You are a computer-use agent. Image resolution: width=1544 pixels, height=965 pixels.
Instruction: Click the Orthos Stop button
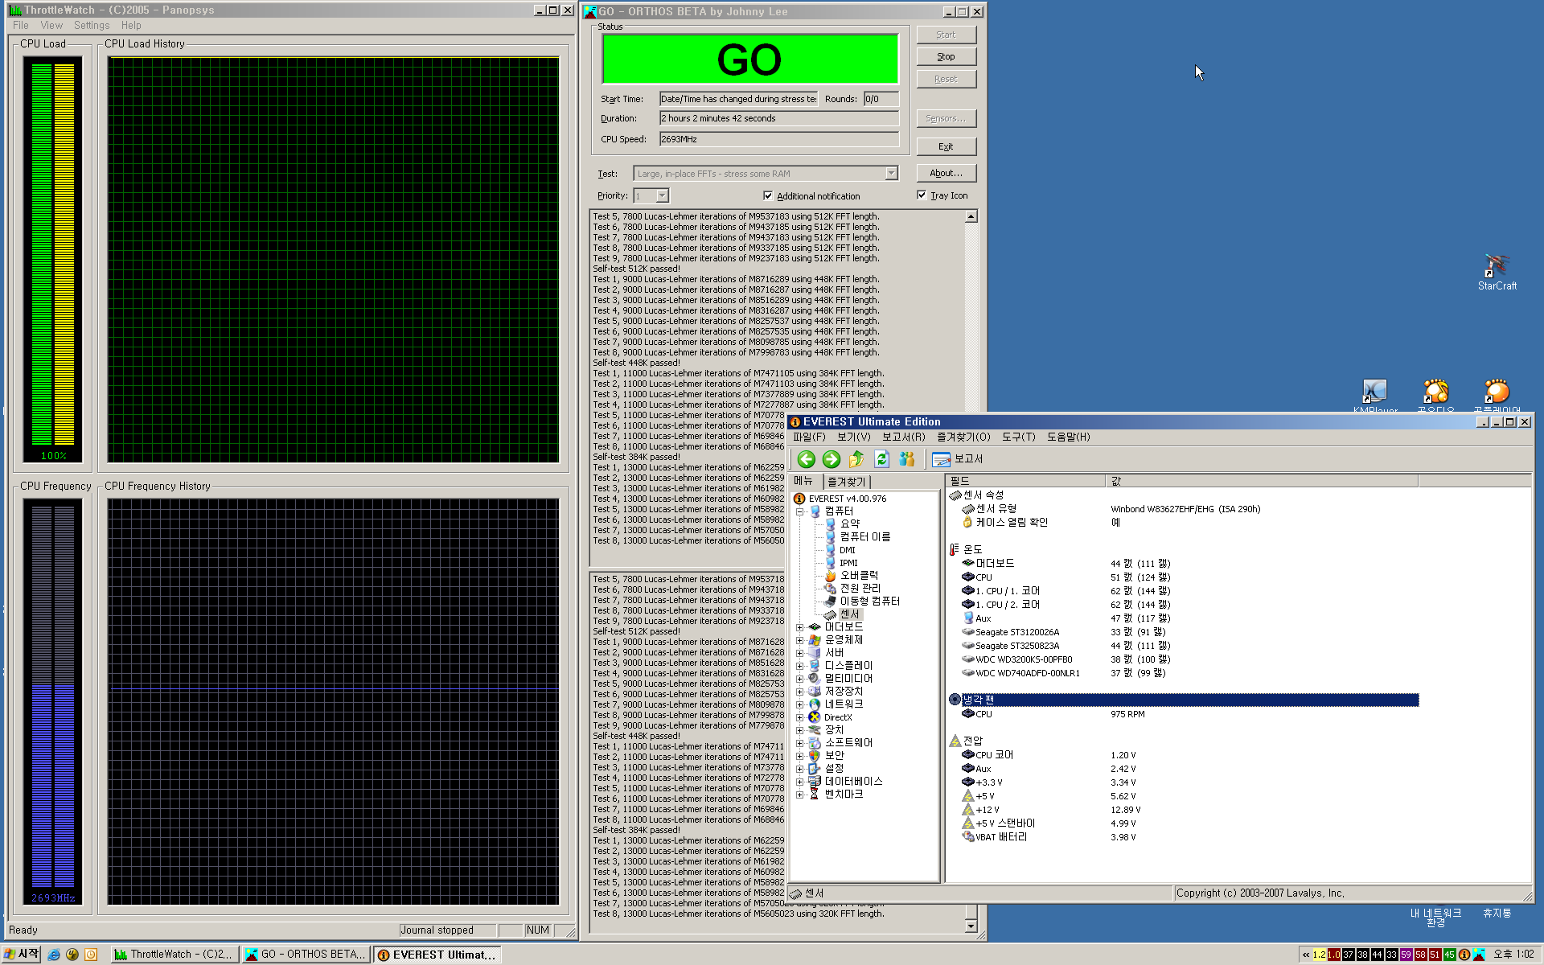(x=946, y=57)
